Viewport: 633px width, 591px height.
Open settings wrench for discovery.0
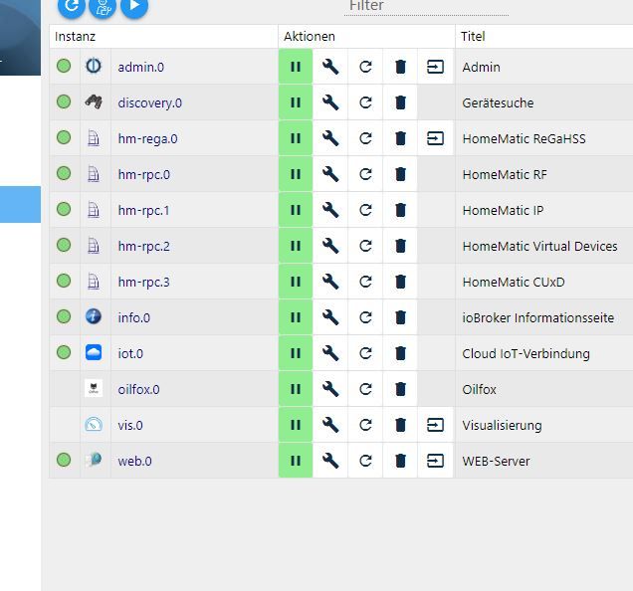(x=330, y=102)
